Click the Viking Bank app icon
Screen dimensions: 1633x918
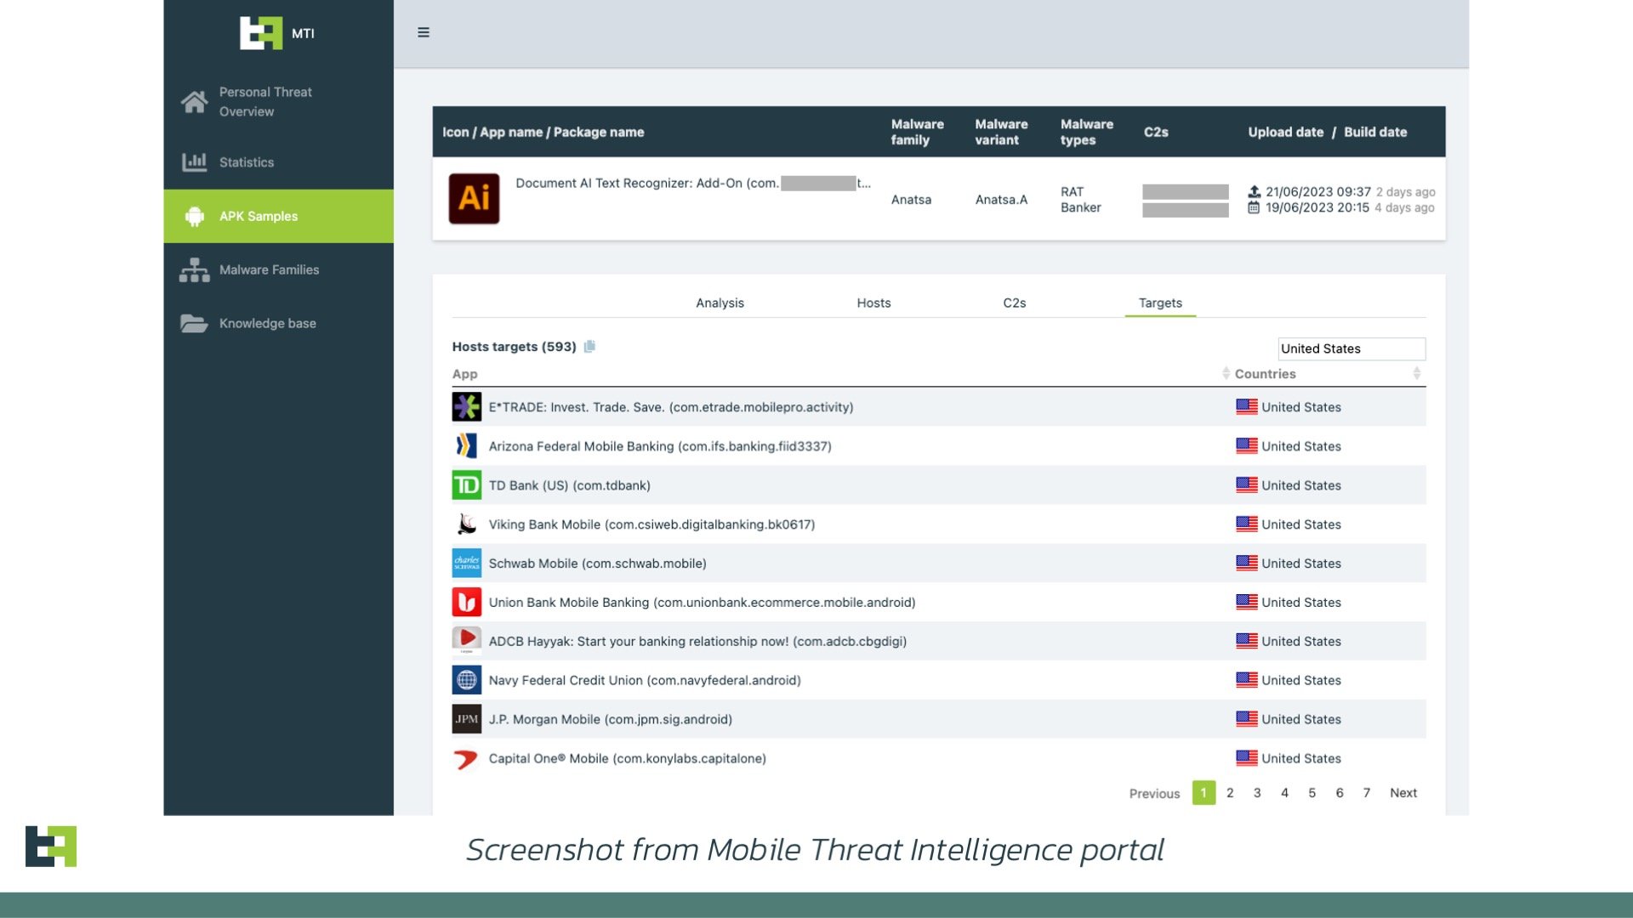(466, 524)
